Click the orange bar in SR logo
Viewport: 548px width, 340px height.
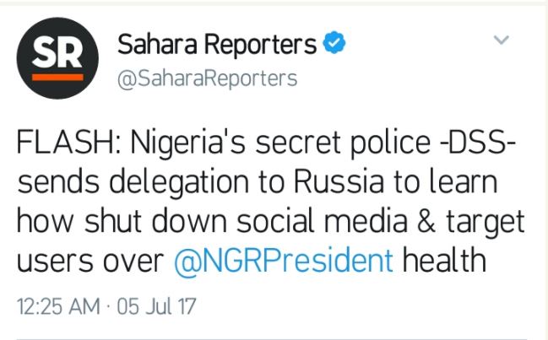click(58, 77)
